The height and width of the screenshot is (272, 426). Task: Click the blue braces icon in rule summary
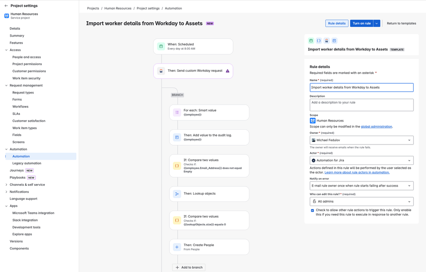[319, 41]
